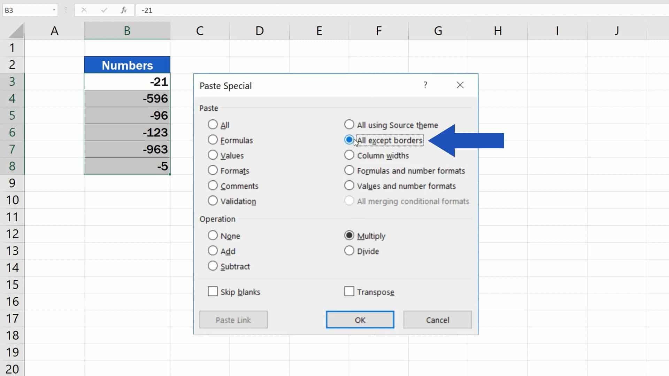Click the Paste Link button
Image resolution: width=669 pixels, height=376 pixels.
(233, 320)
